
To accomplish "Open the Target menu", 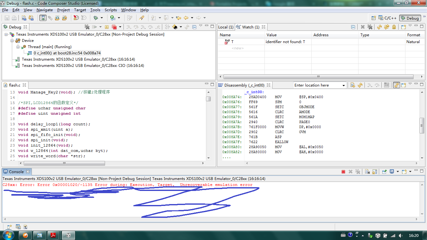I will click(x=80, y=10).
